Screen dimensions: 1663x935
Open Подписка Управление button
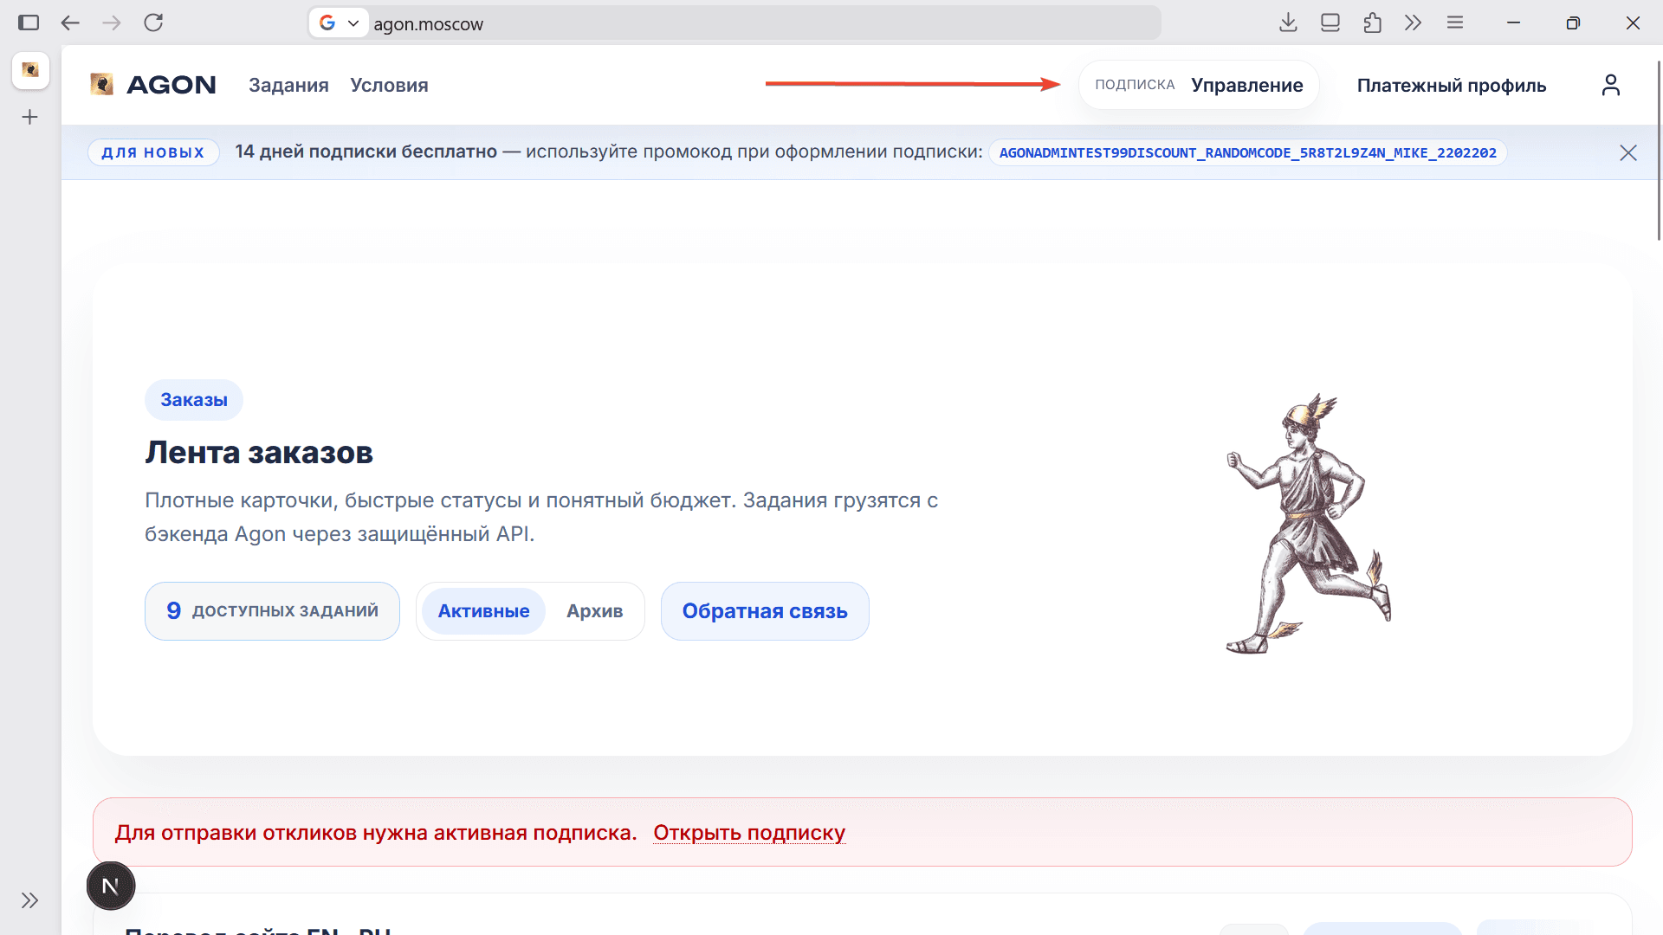coord(1199,85)
